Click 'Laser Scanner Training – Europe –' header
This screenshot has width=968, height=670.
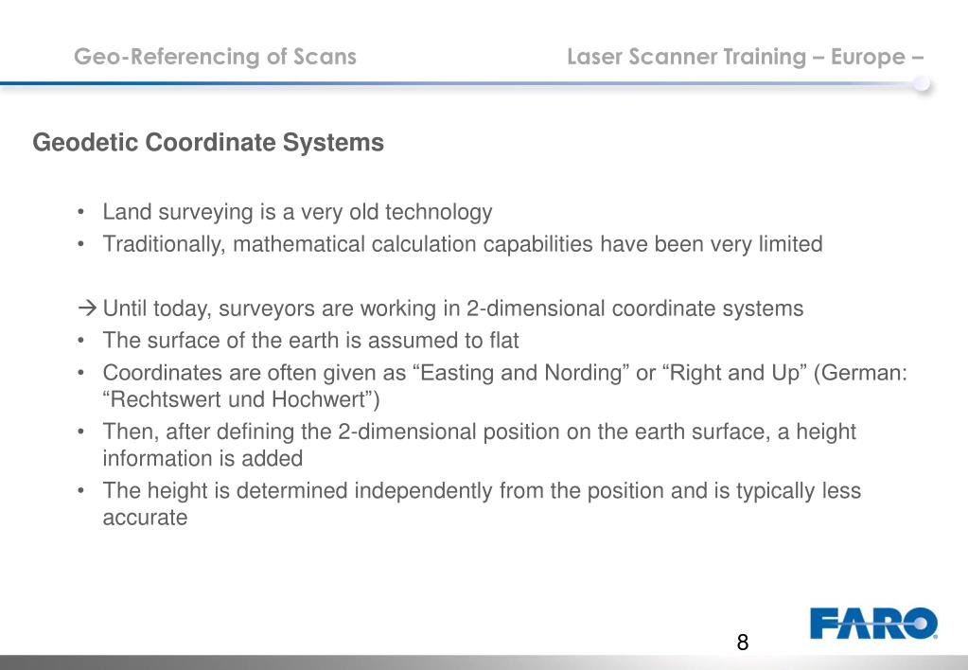tap(745, 57)
